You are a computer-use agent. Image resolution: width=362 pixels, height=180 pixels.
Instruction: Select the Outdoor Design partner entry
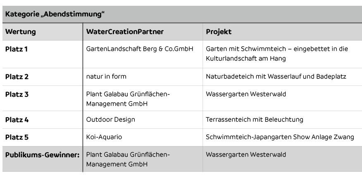click(111, 120)
